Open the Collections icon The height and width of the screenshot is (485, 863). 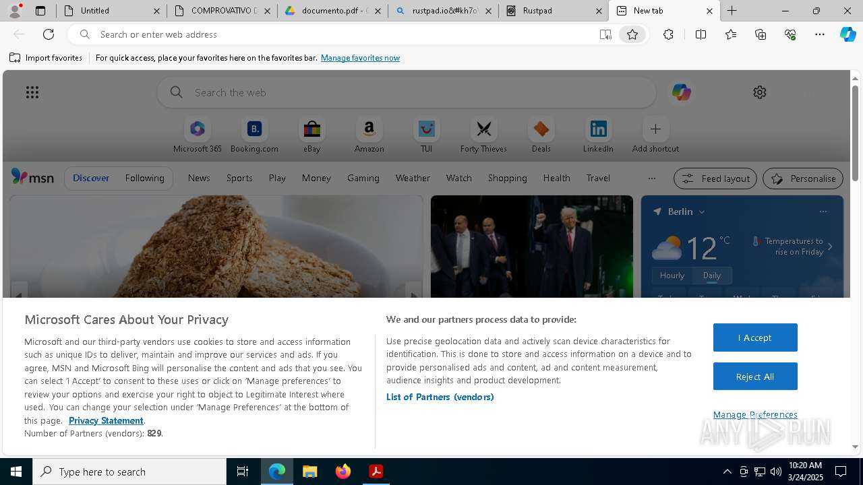pyautogui.click(x=761, y=34)
